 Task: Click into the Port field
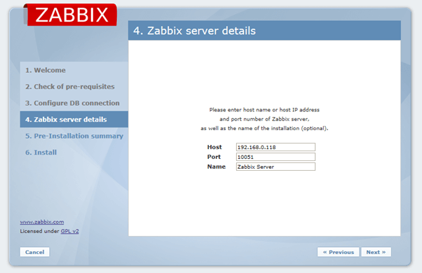(275, 157)
